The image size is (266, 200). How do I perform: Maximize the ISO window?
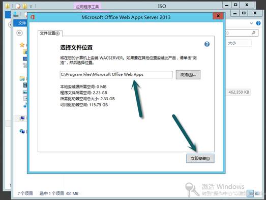(235, 5)
